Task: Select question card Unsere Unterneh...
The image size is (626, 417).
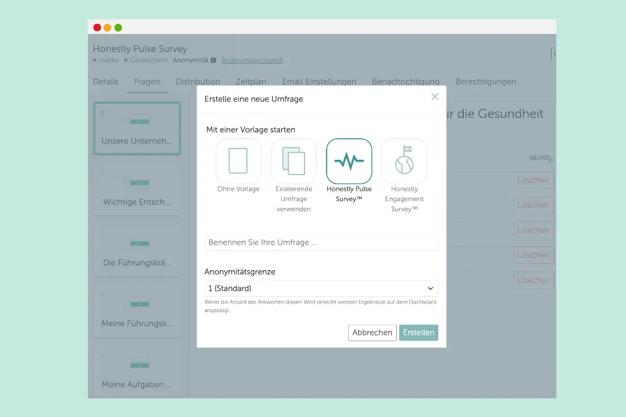Action: [137, 129]
